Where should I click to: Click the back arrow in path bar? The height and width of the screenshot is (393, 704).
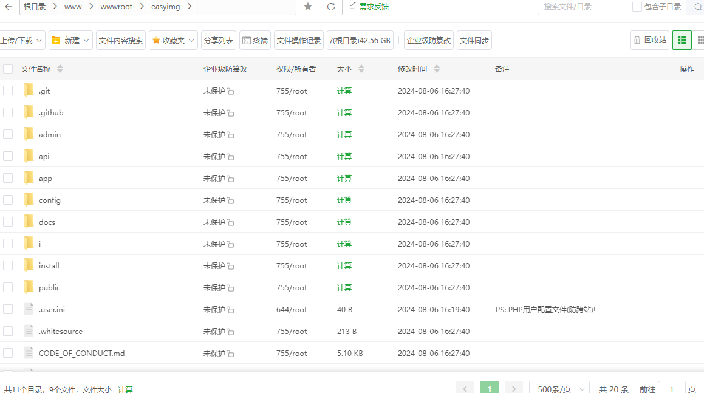click(x=9, y=7)
